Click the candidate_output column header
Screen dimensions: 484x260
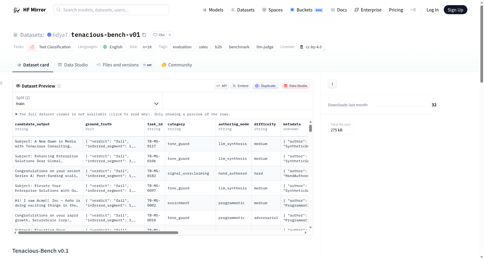click(48, 127)
